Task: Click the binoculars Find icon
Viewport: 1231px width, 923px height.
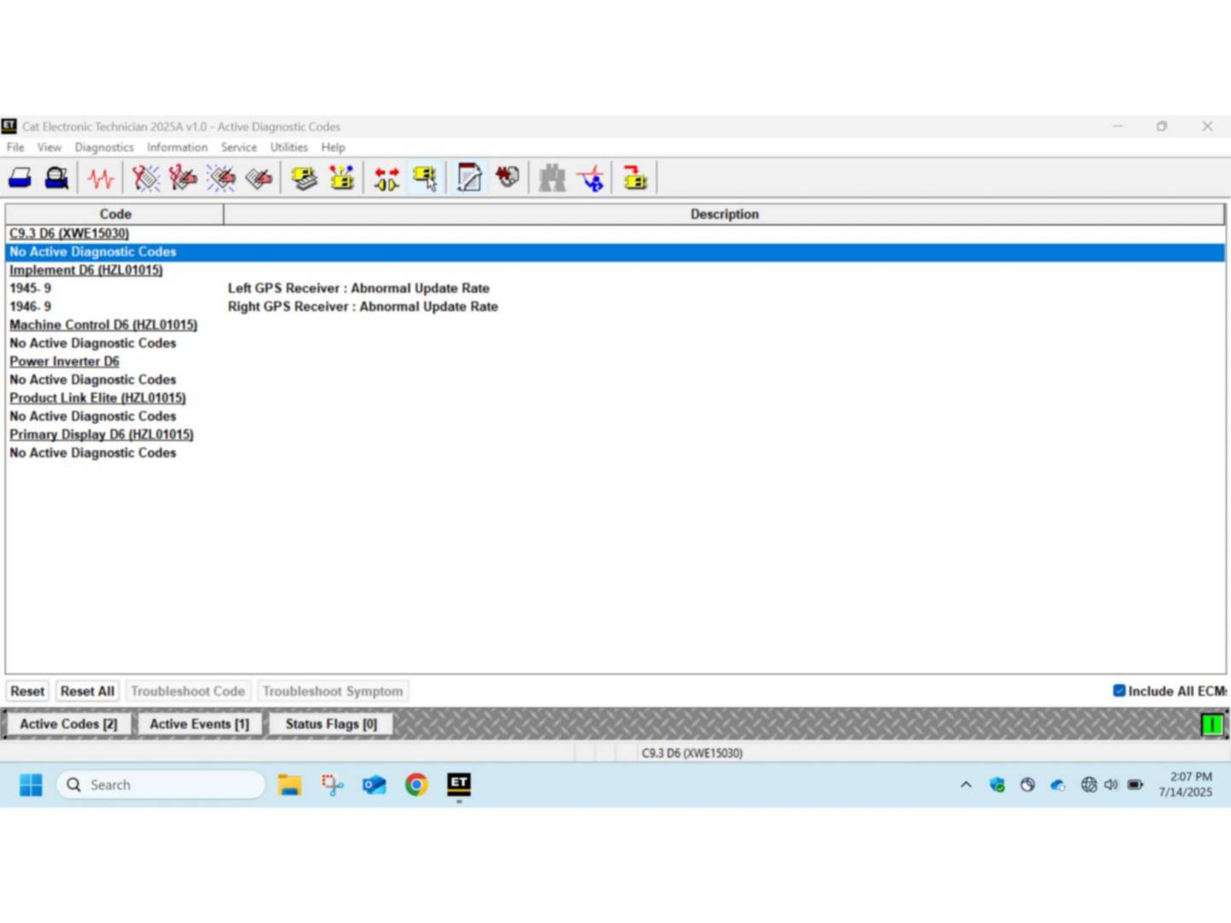Action: click(x=552, y=178)
